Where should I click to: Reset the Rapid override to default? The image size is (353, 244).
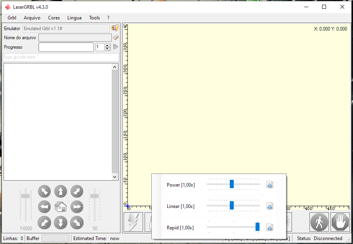pos(269,227)
